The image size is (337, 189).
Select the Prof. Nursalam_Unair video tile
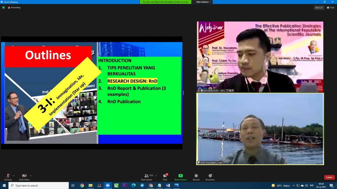pyautogui.click(x=260, y=129)
